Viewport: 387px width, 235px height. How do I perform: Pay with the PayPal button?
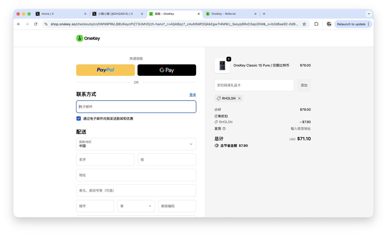[x=105, y=70]
